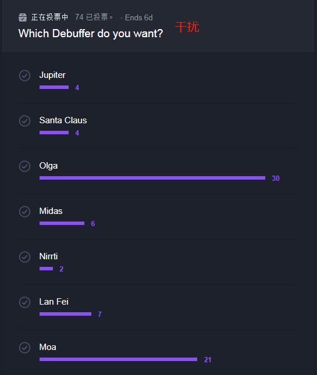Click Moa's purple 21-vote result bar
Image resolution: width=317 pixels, height=375 pixels.
[118, 359]
